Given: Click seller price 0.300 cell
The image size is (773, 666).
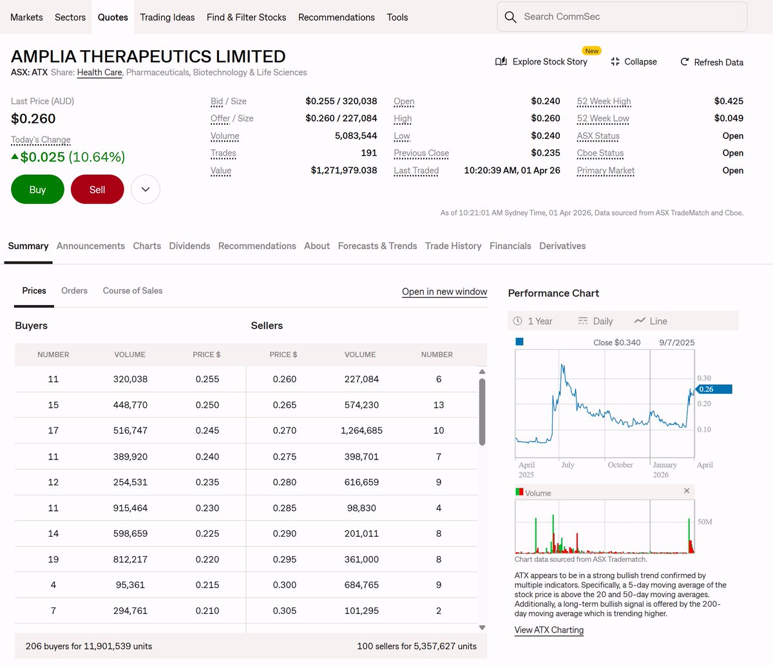Looking at the screenshot, I should coord(285,585).
